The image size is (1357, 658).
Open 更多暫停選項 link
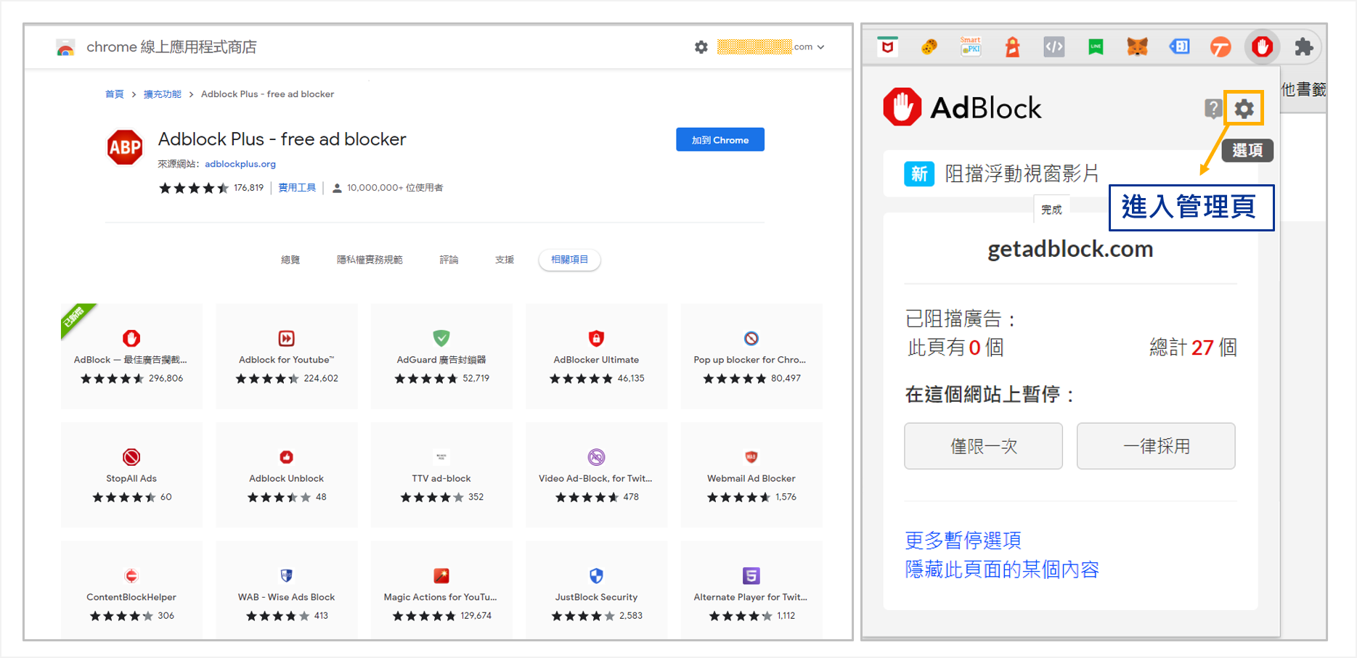pos(962,540)
